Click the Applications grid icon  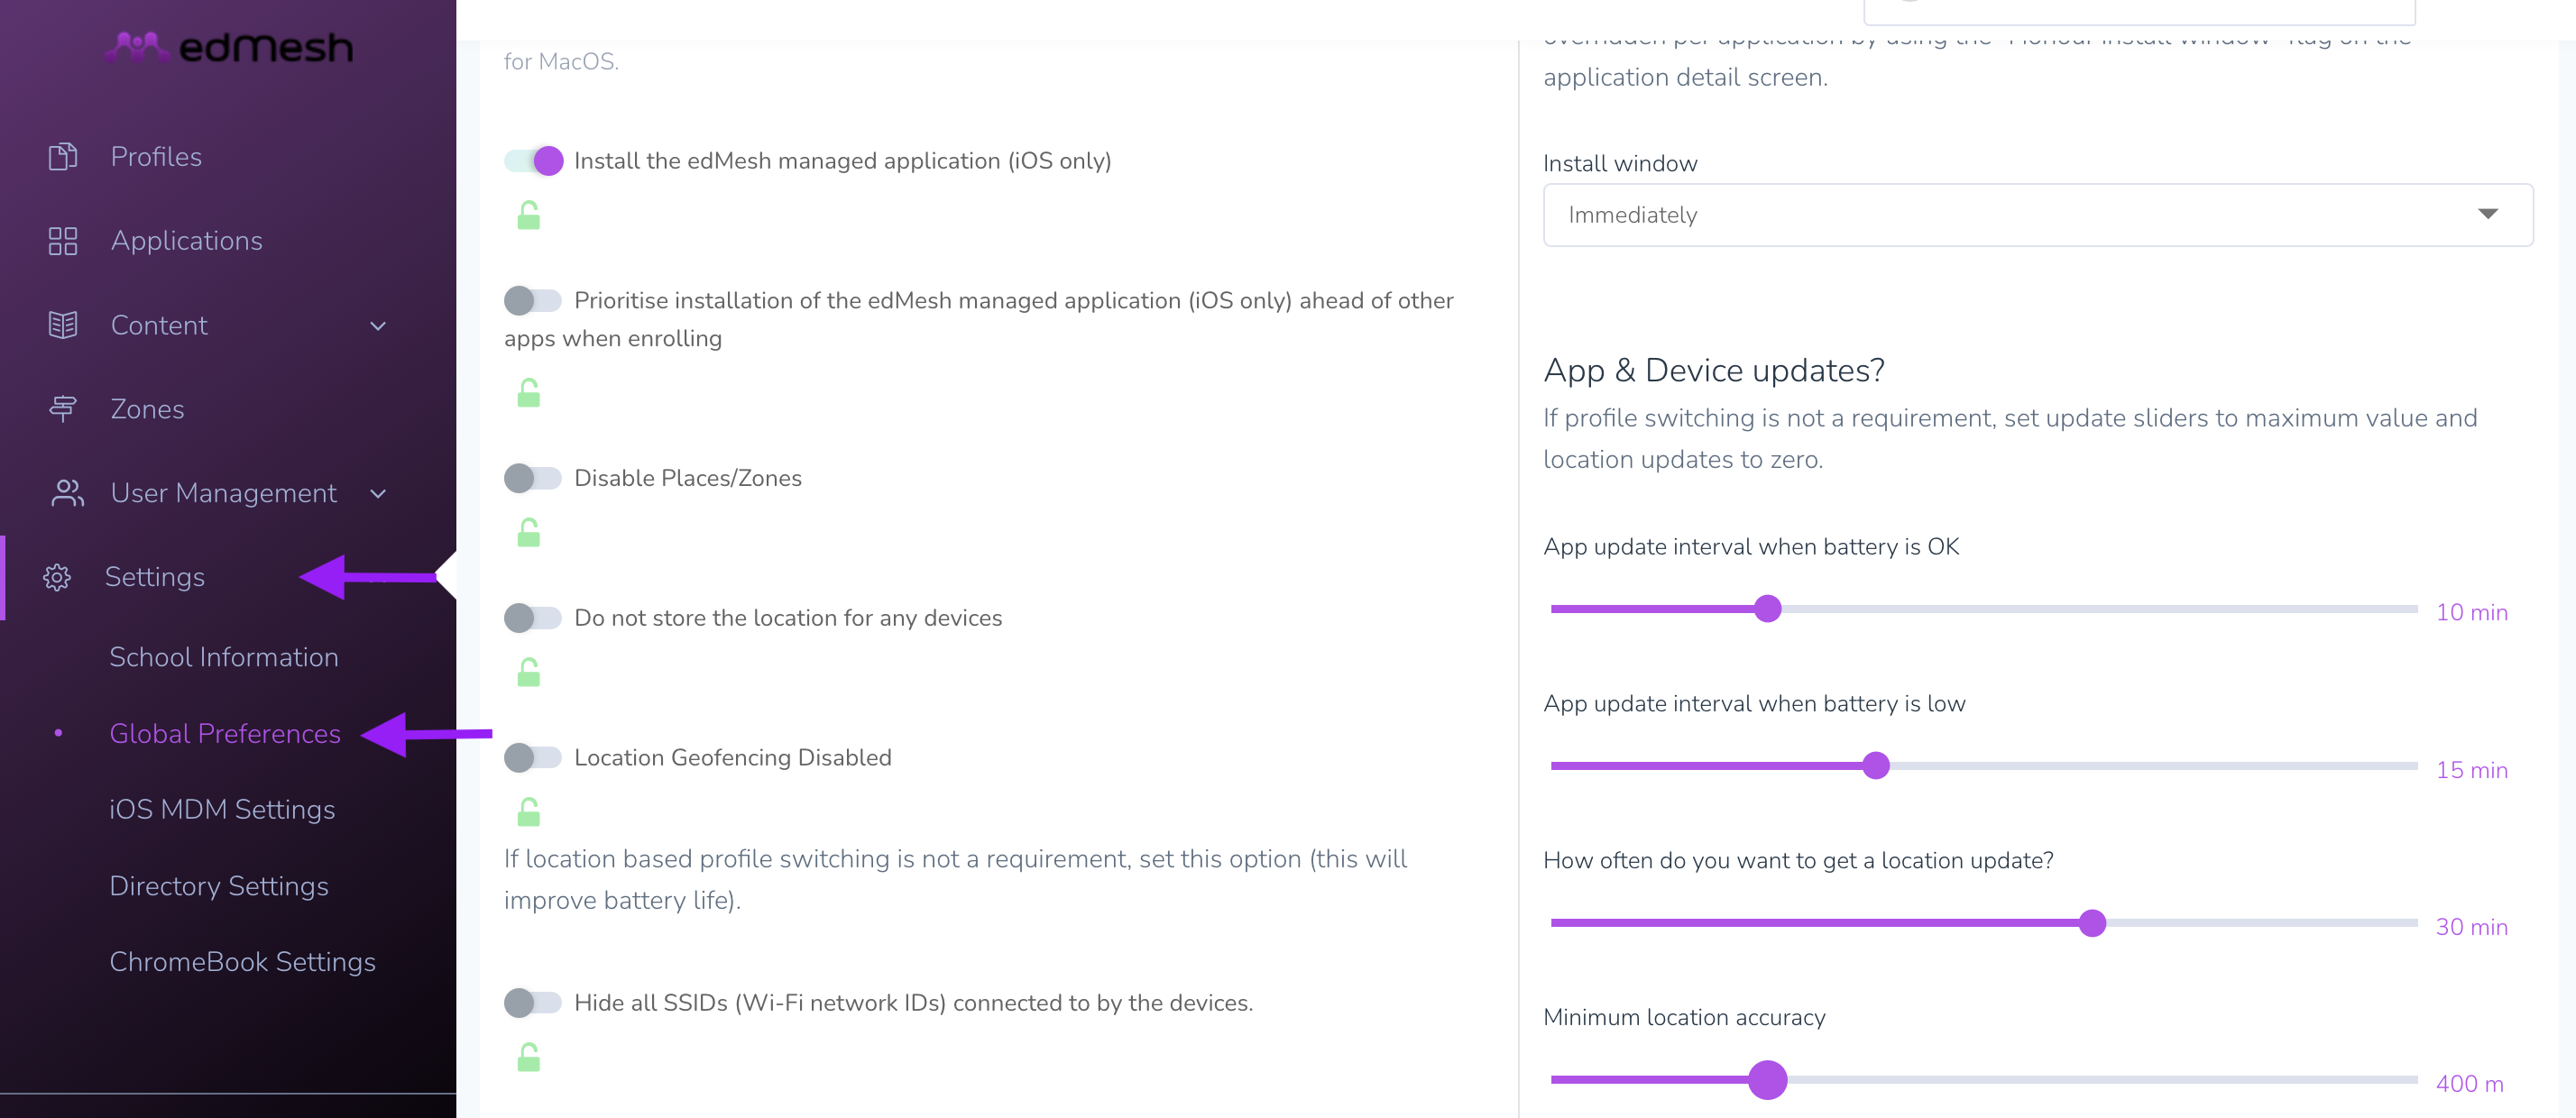[x=63, y=241]
